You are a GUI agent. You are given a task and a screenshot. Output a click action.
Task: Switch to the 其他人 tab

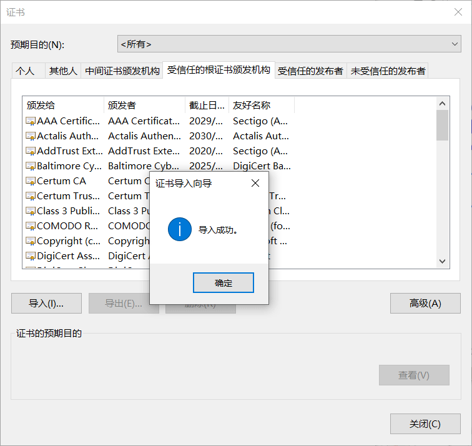63,71
